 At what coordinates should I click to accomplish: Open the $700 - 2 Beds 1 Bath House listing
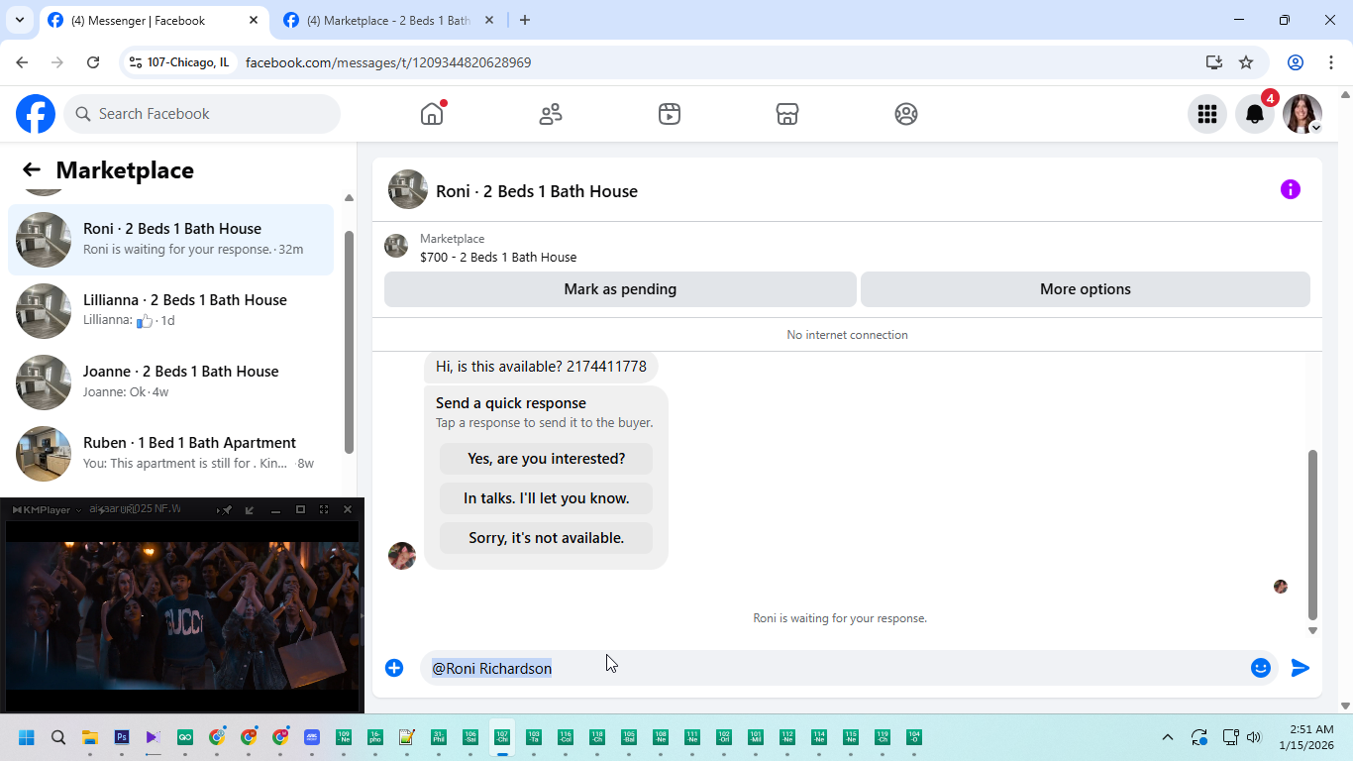(498, 257)
